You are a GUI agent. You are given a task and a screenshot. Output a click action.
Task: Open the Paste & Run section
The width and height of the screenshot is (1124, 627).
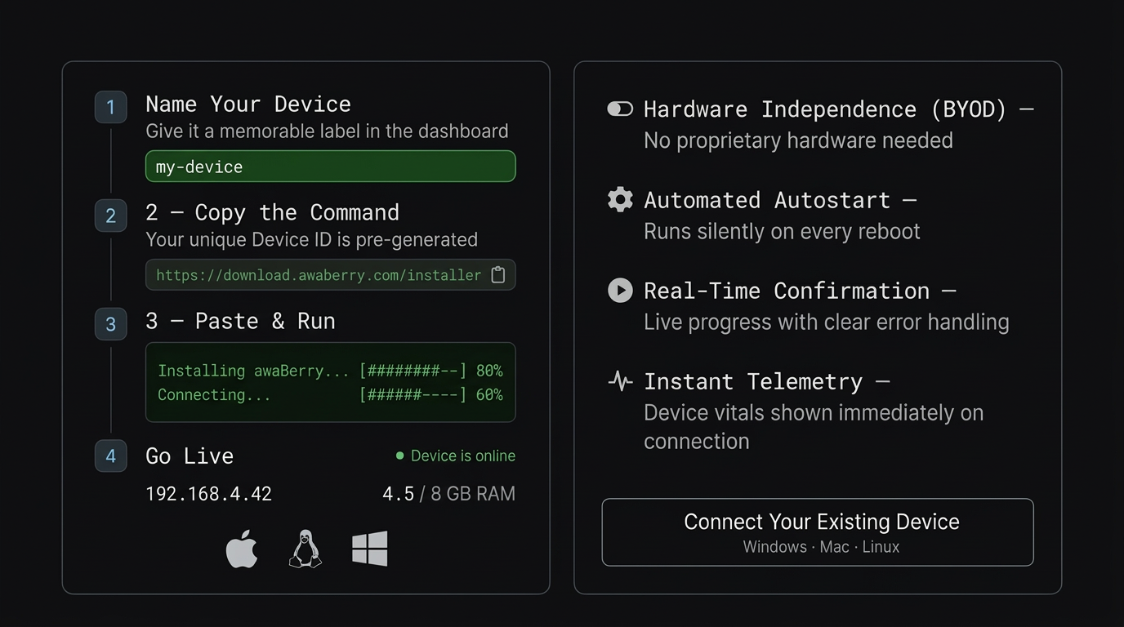tap(241, 321)
